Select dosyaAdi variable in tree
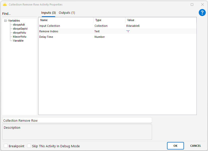Screen dimensions: 208x151 (19, 25)
